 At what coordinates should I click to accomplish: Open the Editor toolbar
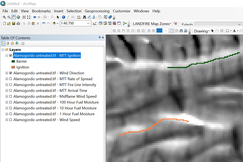(x=94, y=24)
